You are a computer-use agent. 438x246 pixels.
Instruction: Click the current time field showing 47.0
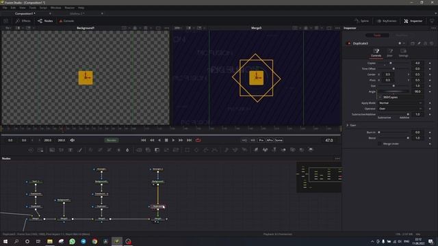click(x=329, y=140)
